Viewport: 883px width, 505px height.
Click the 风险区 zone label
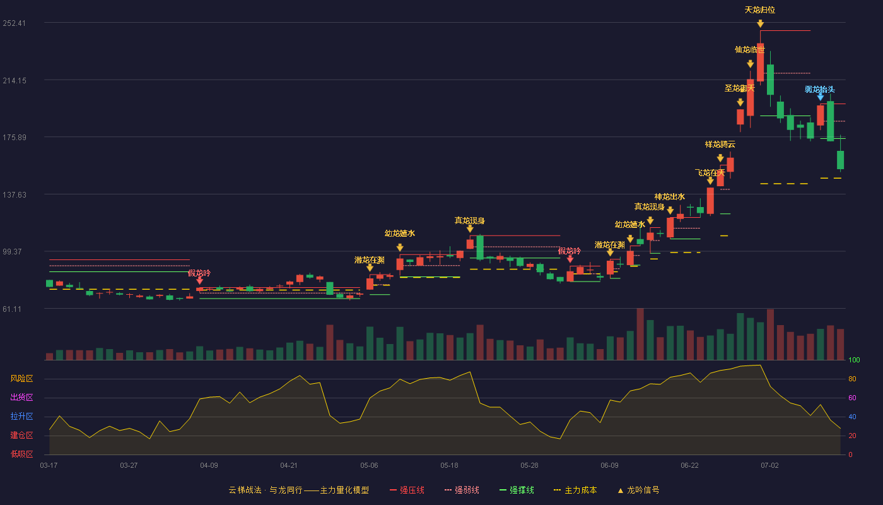21,379
